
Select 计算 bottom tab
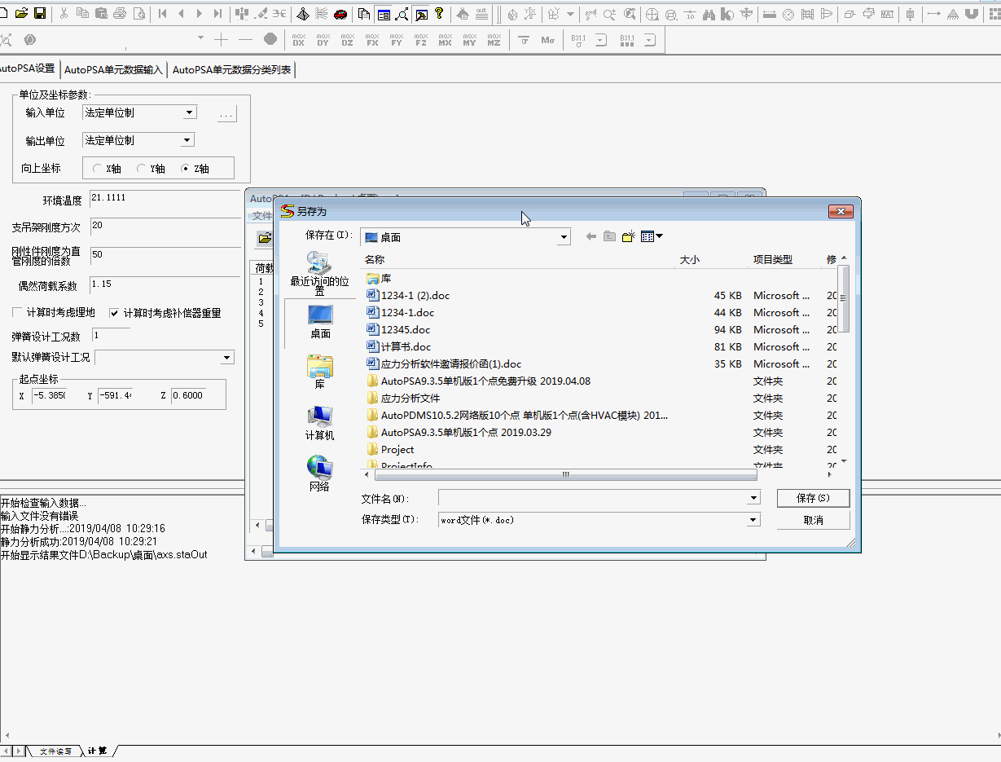tap(97, 751)
